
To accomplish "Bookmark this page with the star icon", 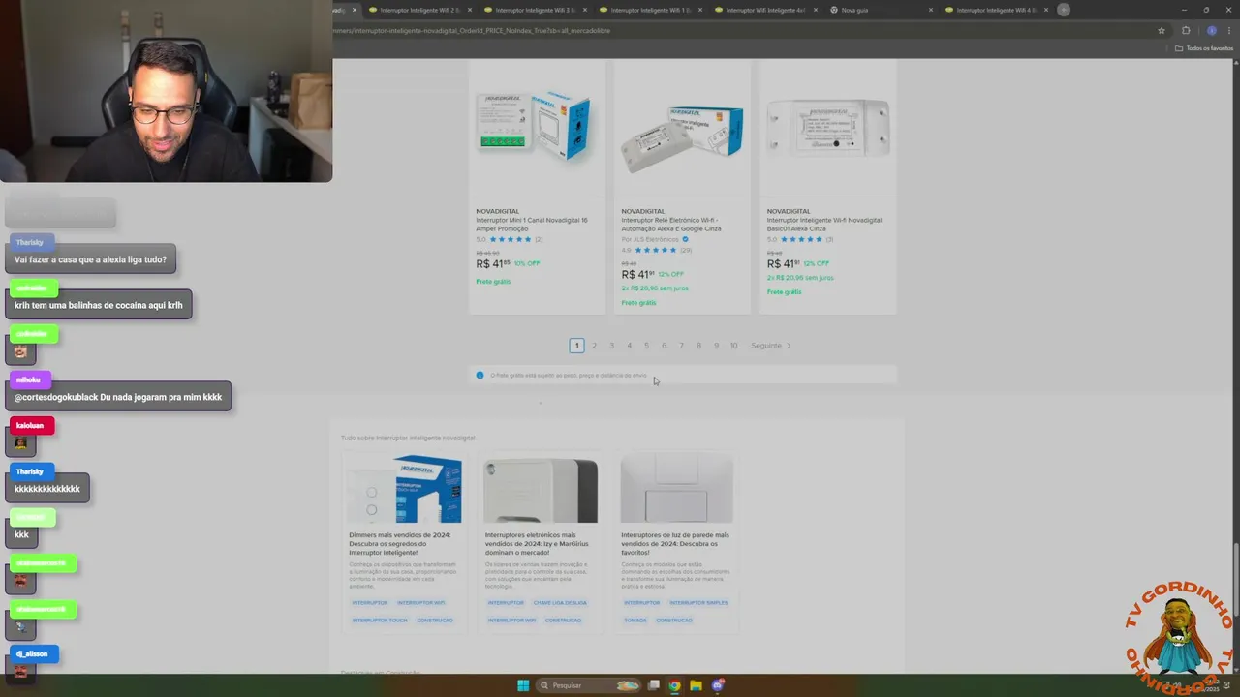I will click(1162, 30).
